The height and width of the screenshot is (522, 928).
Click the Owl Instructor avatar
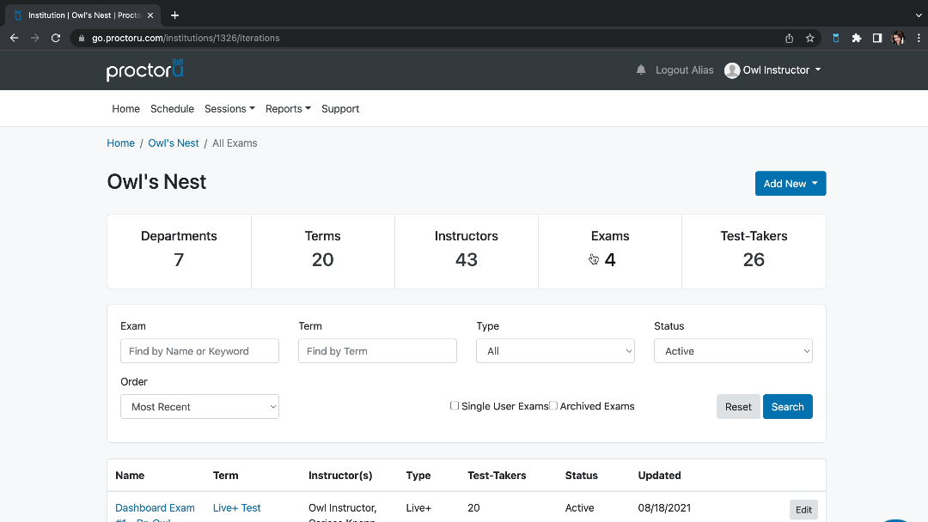[x=731, y=70]
